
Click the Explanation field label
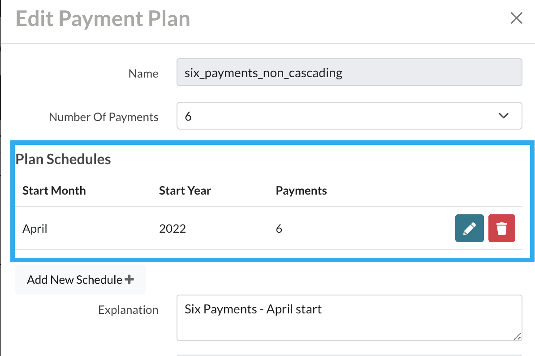128,310
